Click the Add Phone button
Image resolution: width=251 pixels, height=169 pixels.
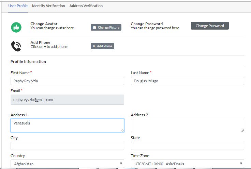[x=102, y=46]
